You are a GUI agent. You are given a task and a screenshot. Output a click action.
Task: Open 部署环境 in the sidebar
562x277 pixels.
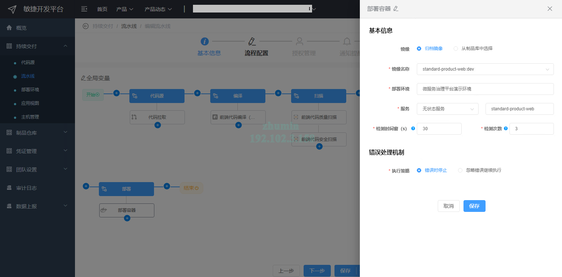point(30,90)
